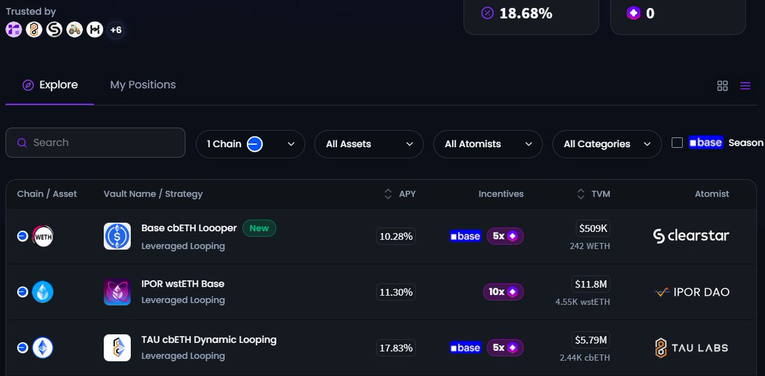Click the 10.28% APY value
Screen dimensions: 765x376
pyautogui.click(x=396, y=236)
